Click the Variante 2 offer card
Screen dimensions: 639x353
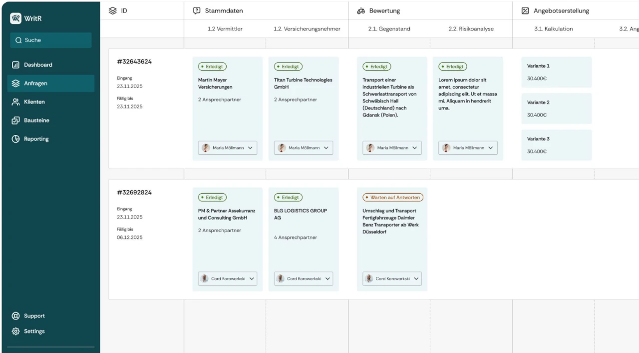tap(556, 109)
